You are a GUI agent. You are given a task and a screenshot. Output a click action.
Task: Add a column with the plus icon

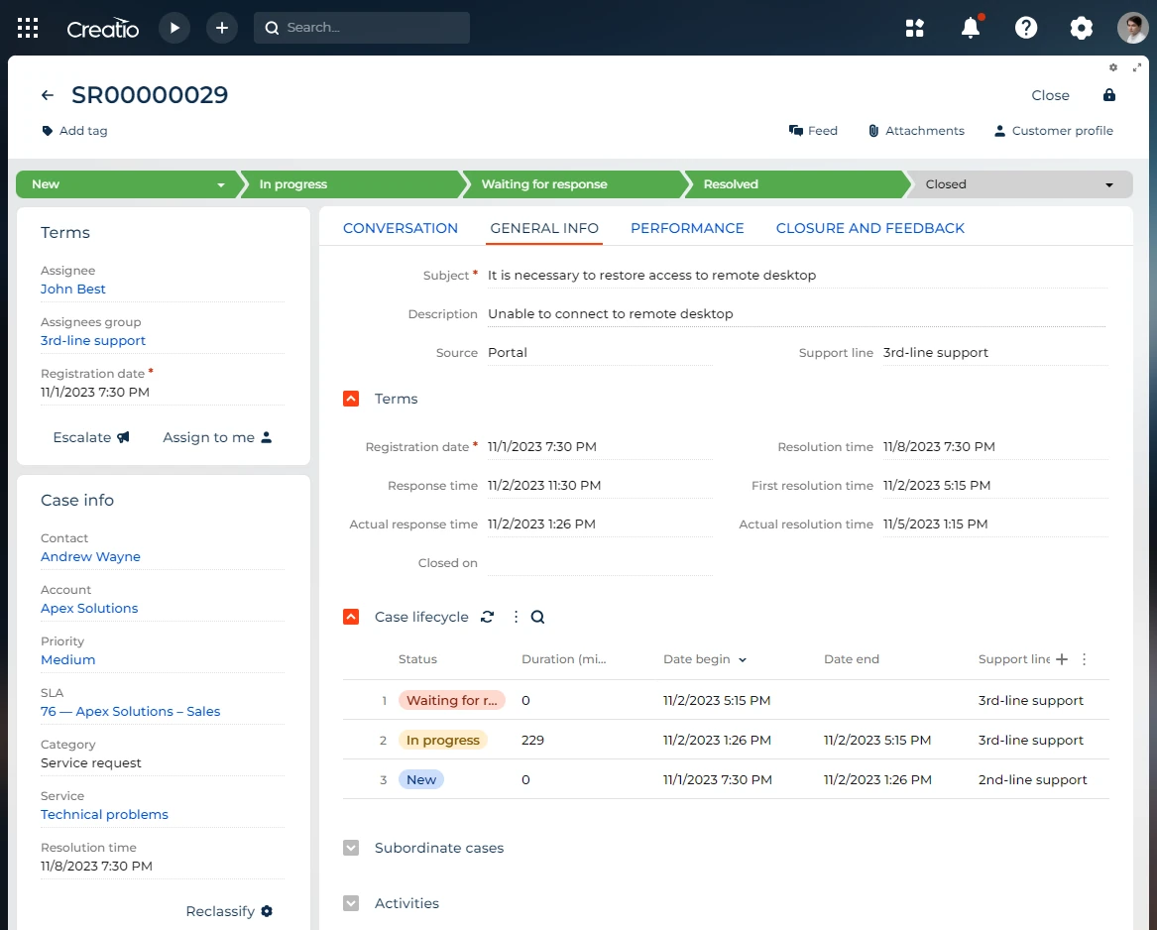tap(1062, 659)
